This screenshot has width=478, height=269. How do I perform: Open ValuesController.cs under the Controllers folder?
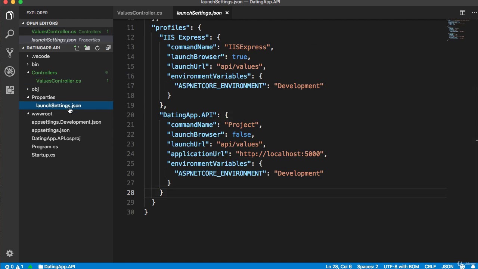pos(66,81)
